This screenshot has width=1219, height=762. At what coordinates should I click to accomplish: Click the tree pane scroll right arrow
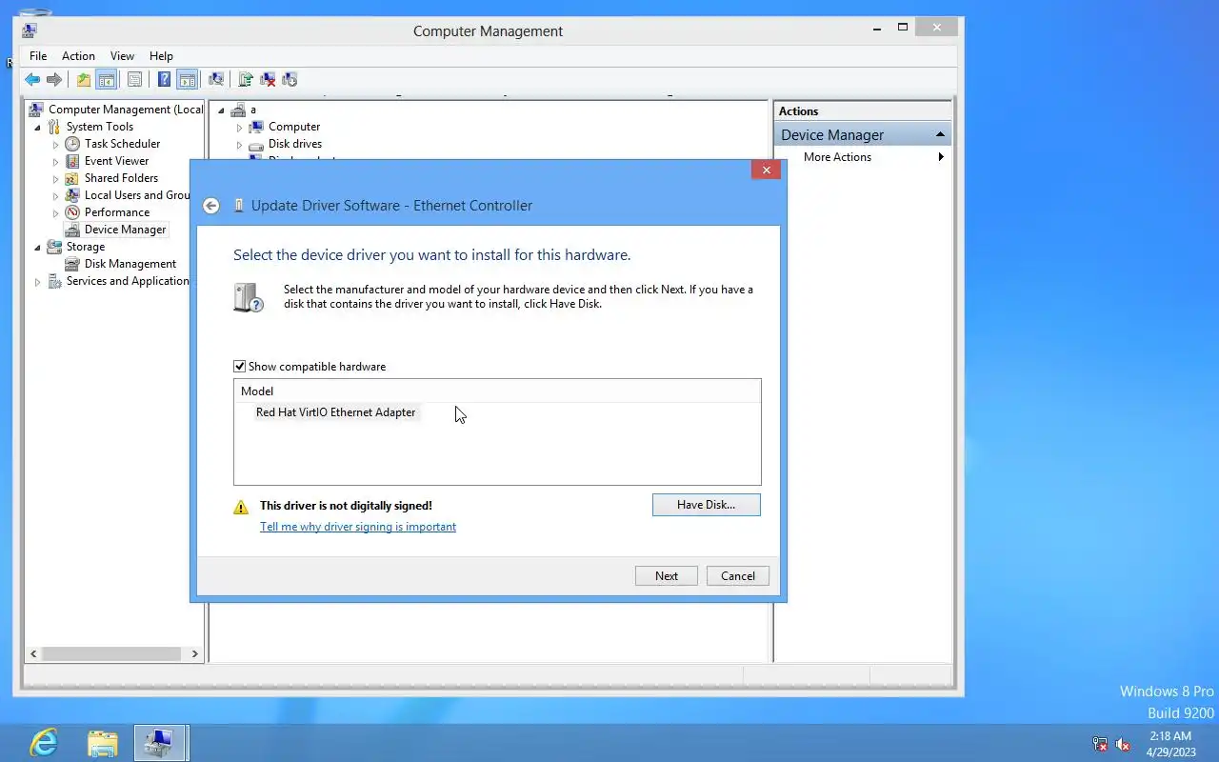(195, 654)
